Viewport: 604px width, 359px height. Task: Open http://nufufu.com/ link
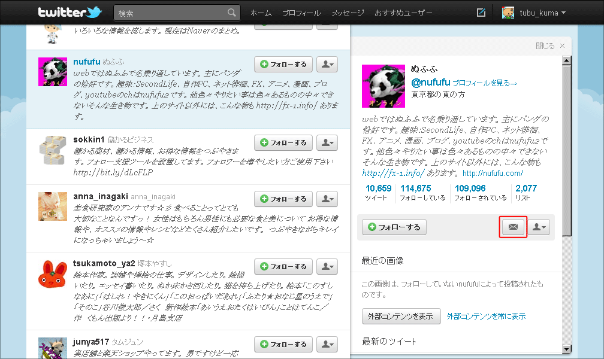(493, 173)
